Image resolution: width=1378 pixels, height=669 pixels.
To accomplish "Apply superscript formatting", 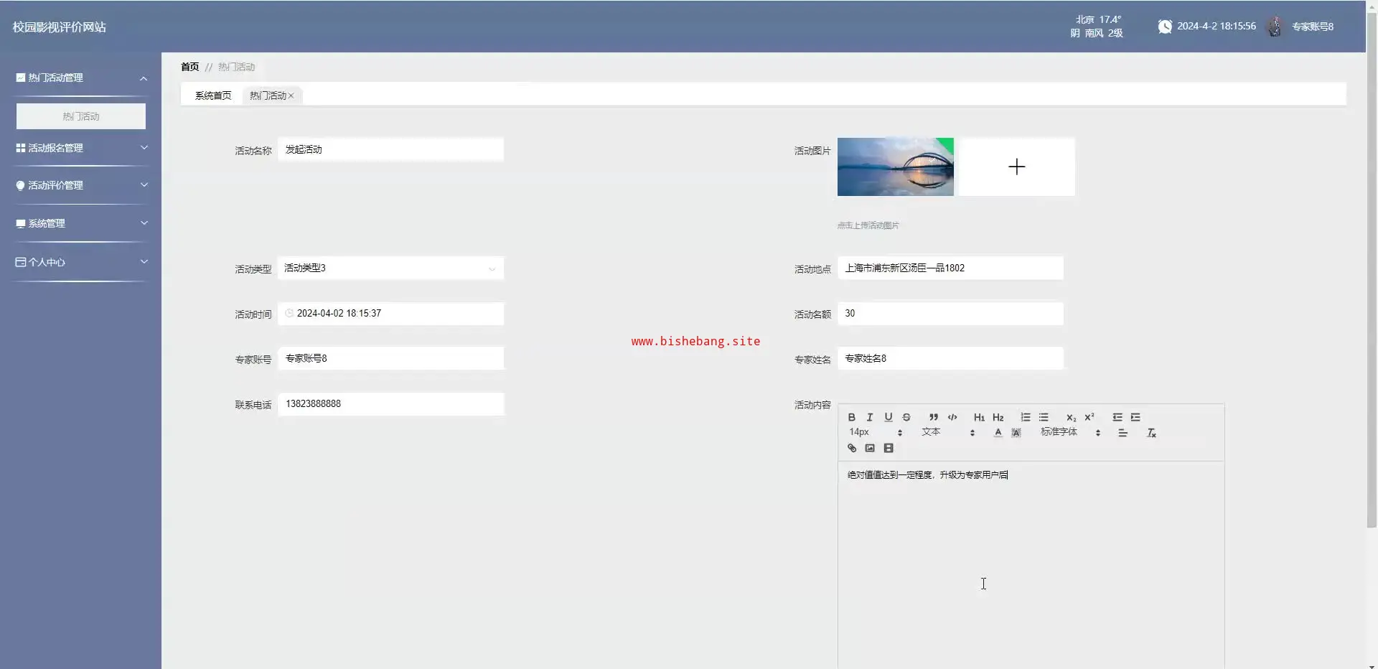I will [1089, 417].
